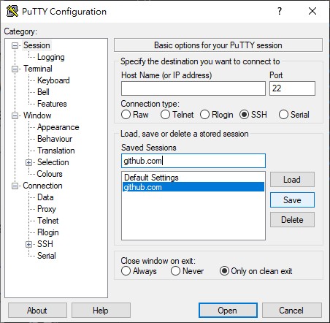Screen dimensions: 330x323
Task: Click the question mark help icon
Action: (280, 11)
